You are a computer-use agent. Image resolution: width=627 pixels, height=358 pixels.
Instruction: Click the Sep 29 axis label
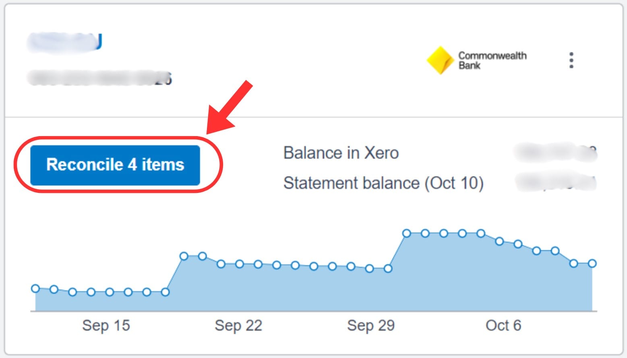coord(371,325)
